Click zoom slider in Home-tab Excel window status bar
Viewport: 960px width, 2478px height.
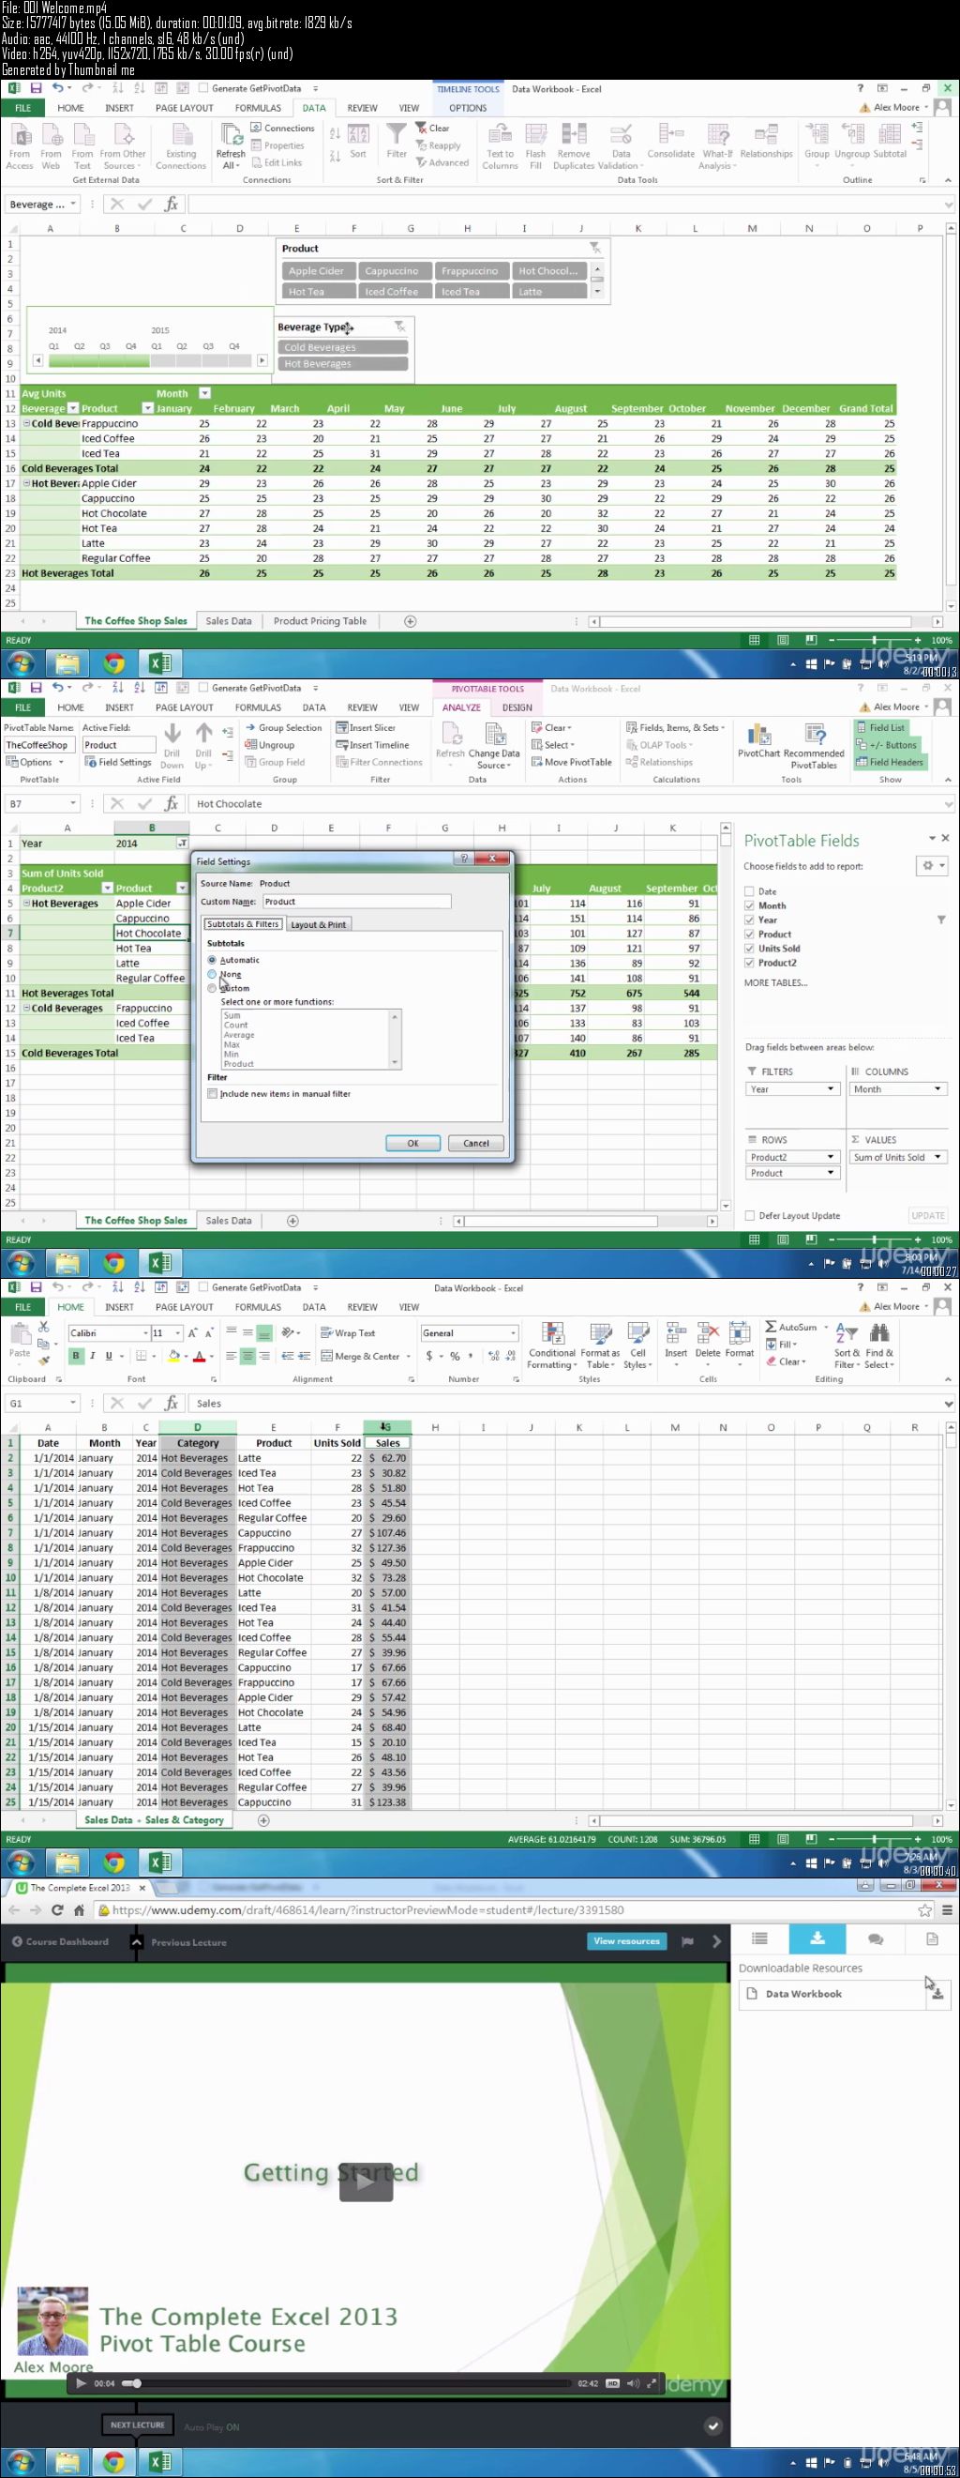pyautogui.click(x=874, y=1839)
